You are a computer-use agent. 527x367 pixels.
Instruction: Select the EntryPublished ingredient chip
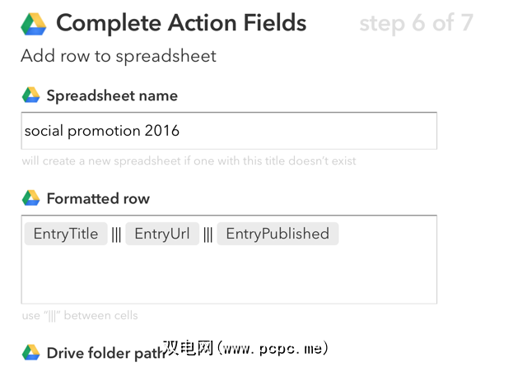[277, 234]
